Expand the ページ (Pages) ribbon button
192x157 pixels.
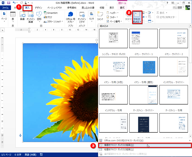pos(4,17)
